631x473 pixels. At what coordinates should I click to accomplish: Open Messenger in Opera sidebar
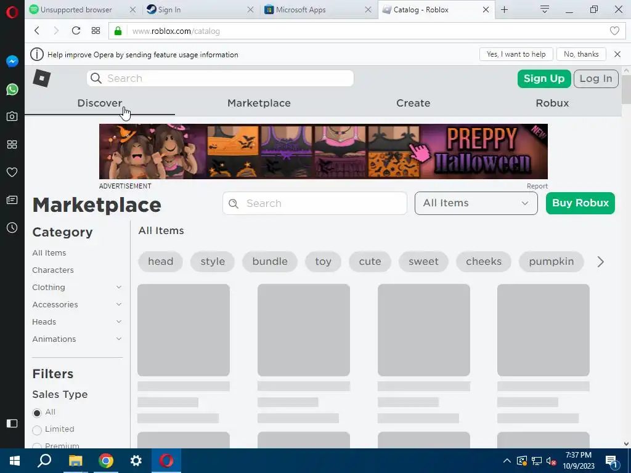click(12, 61)
